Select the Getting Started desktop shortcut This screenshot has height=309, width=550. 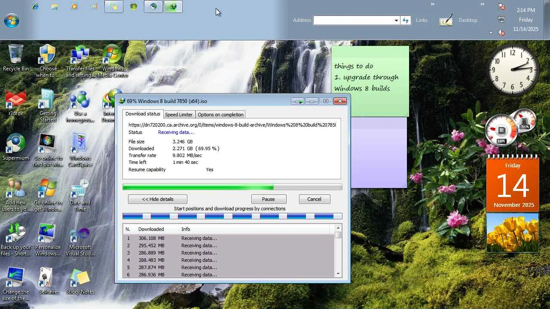(x=48, y=106)
